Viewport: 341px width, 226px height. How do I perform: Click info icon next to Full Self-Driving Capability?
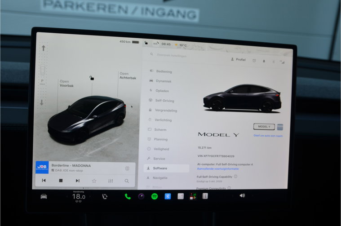point(236,177)
